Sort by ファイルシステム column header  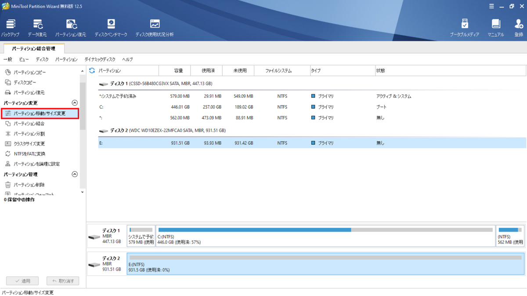tap(282, 71)
